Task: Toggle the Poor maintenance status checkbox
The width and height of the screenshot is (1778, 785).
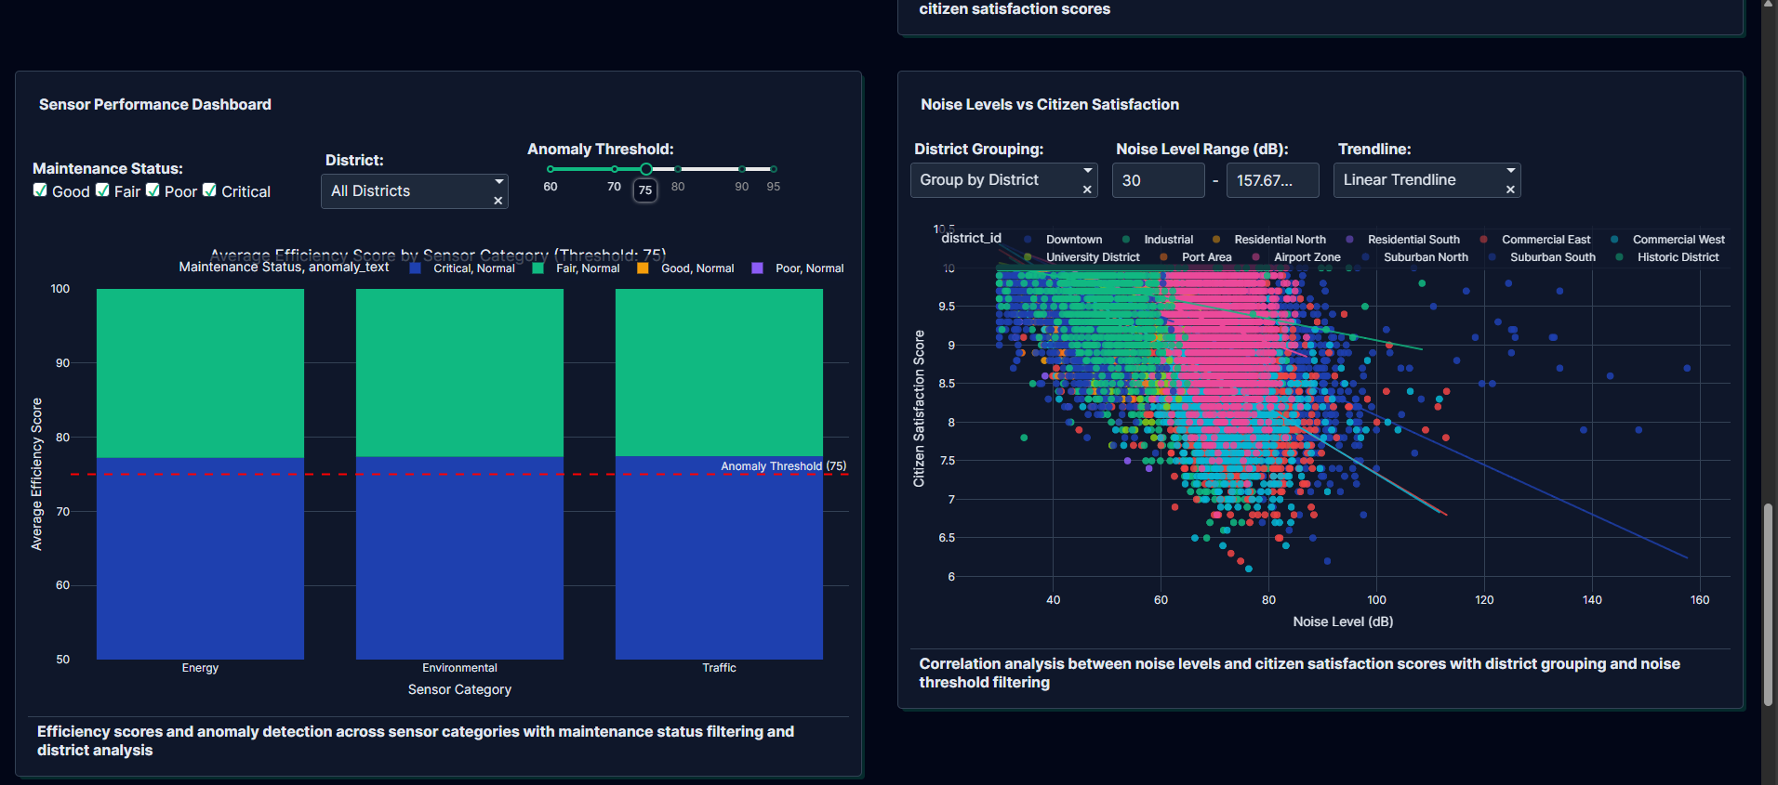Action: 153,190
